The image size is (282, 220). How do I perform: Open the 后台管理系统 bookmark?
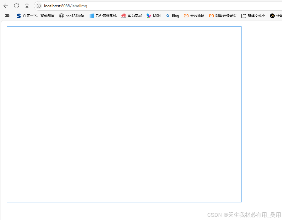coord(103,16)
